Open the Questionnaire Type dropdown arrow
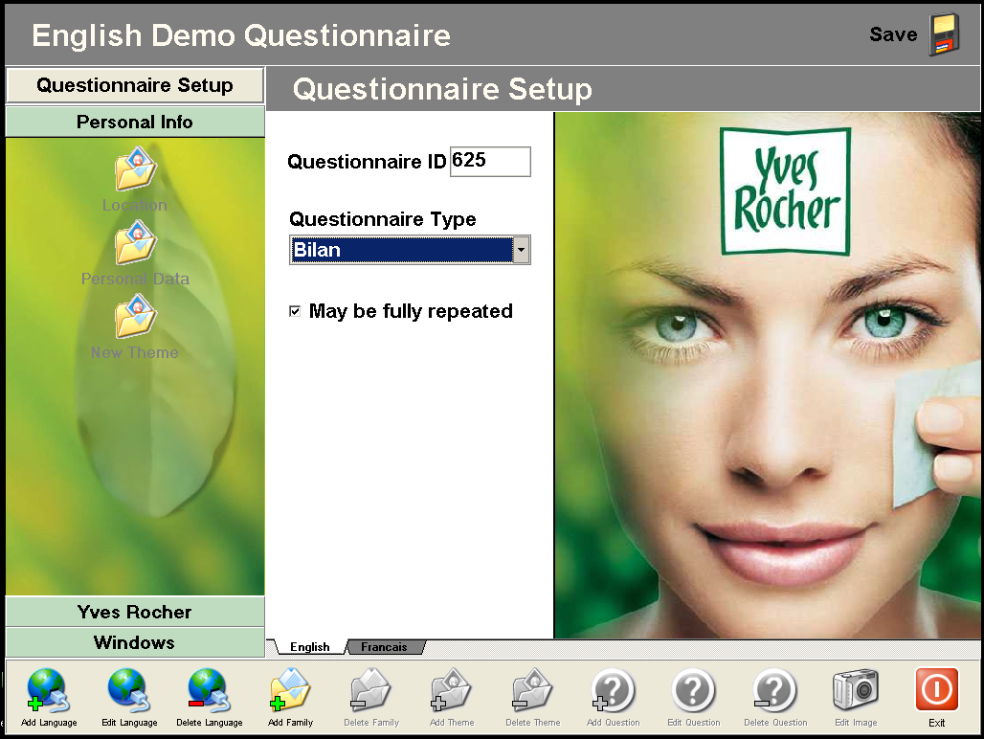This screenshot has height=739, width=984. [521, 250]
